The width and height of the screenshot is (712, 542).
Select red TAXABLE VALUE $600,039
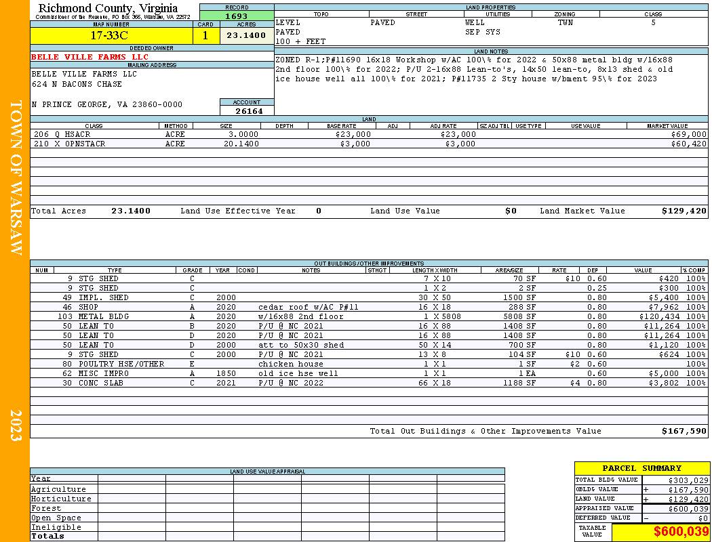(x=680, y=532)
